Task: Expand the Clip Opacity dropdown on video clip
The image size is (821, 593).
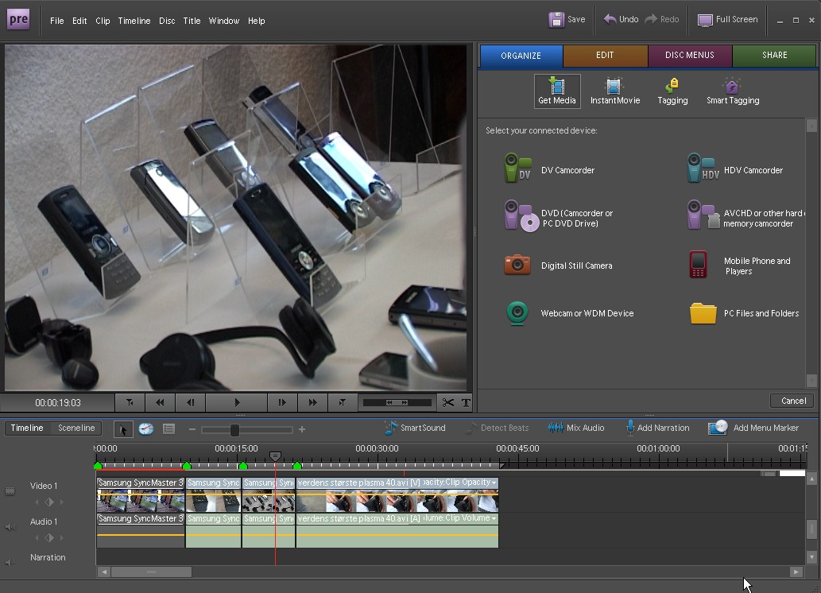Action: coord(494,483)
